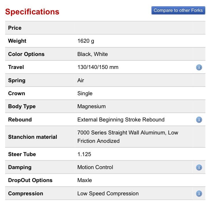Click the Steer Tube value 1.125
The image size is (207, 206).
coord(84,154)
